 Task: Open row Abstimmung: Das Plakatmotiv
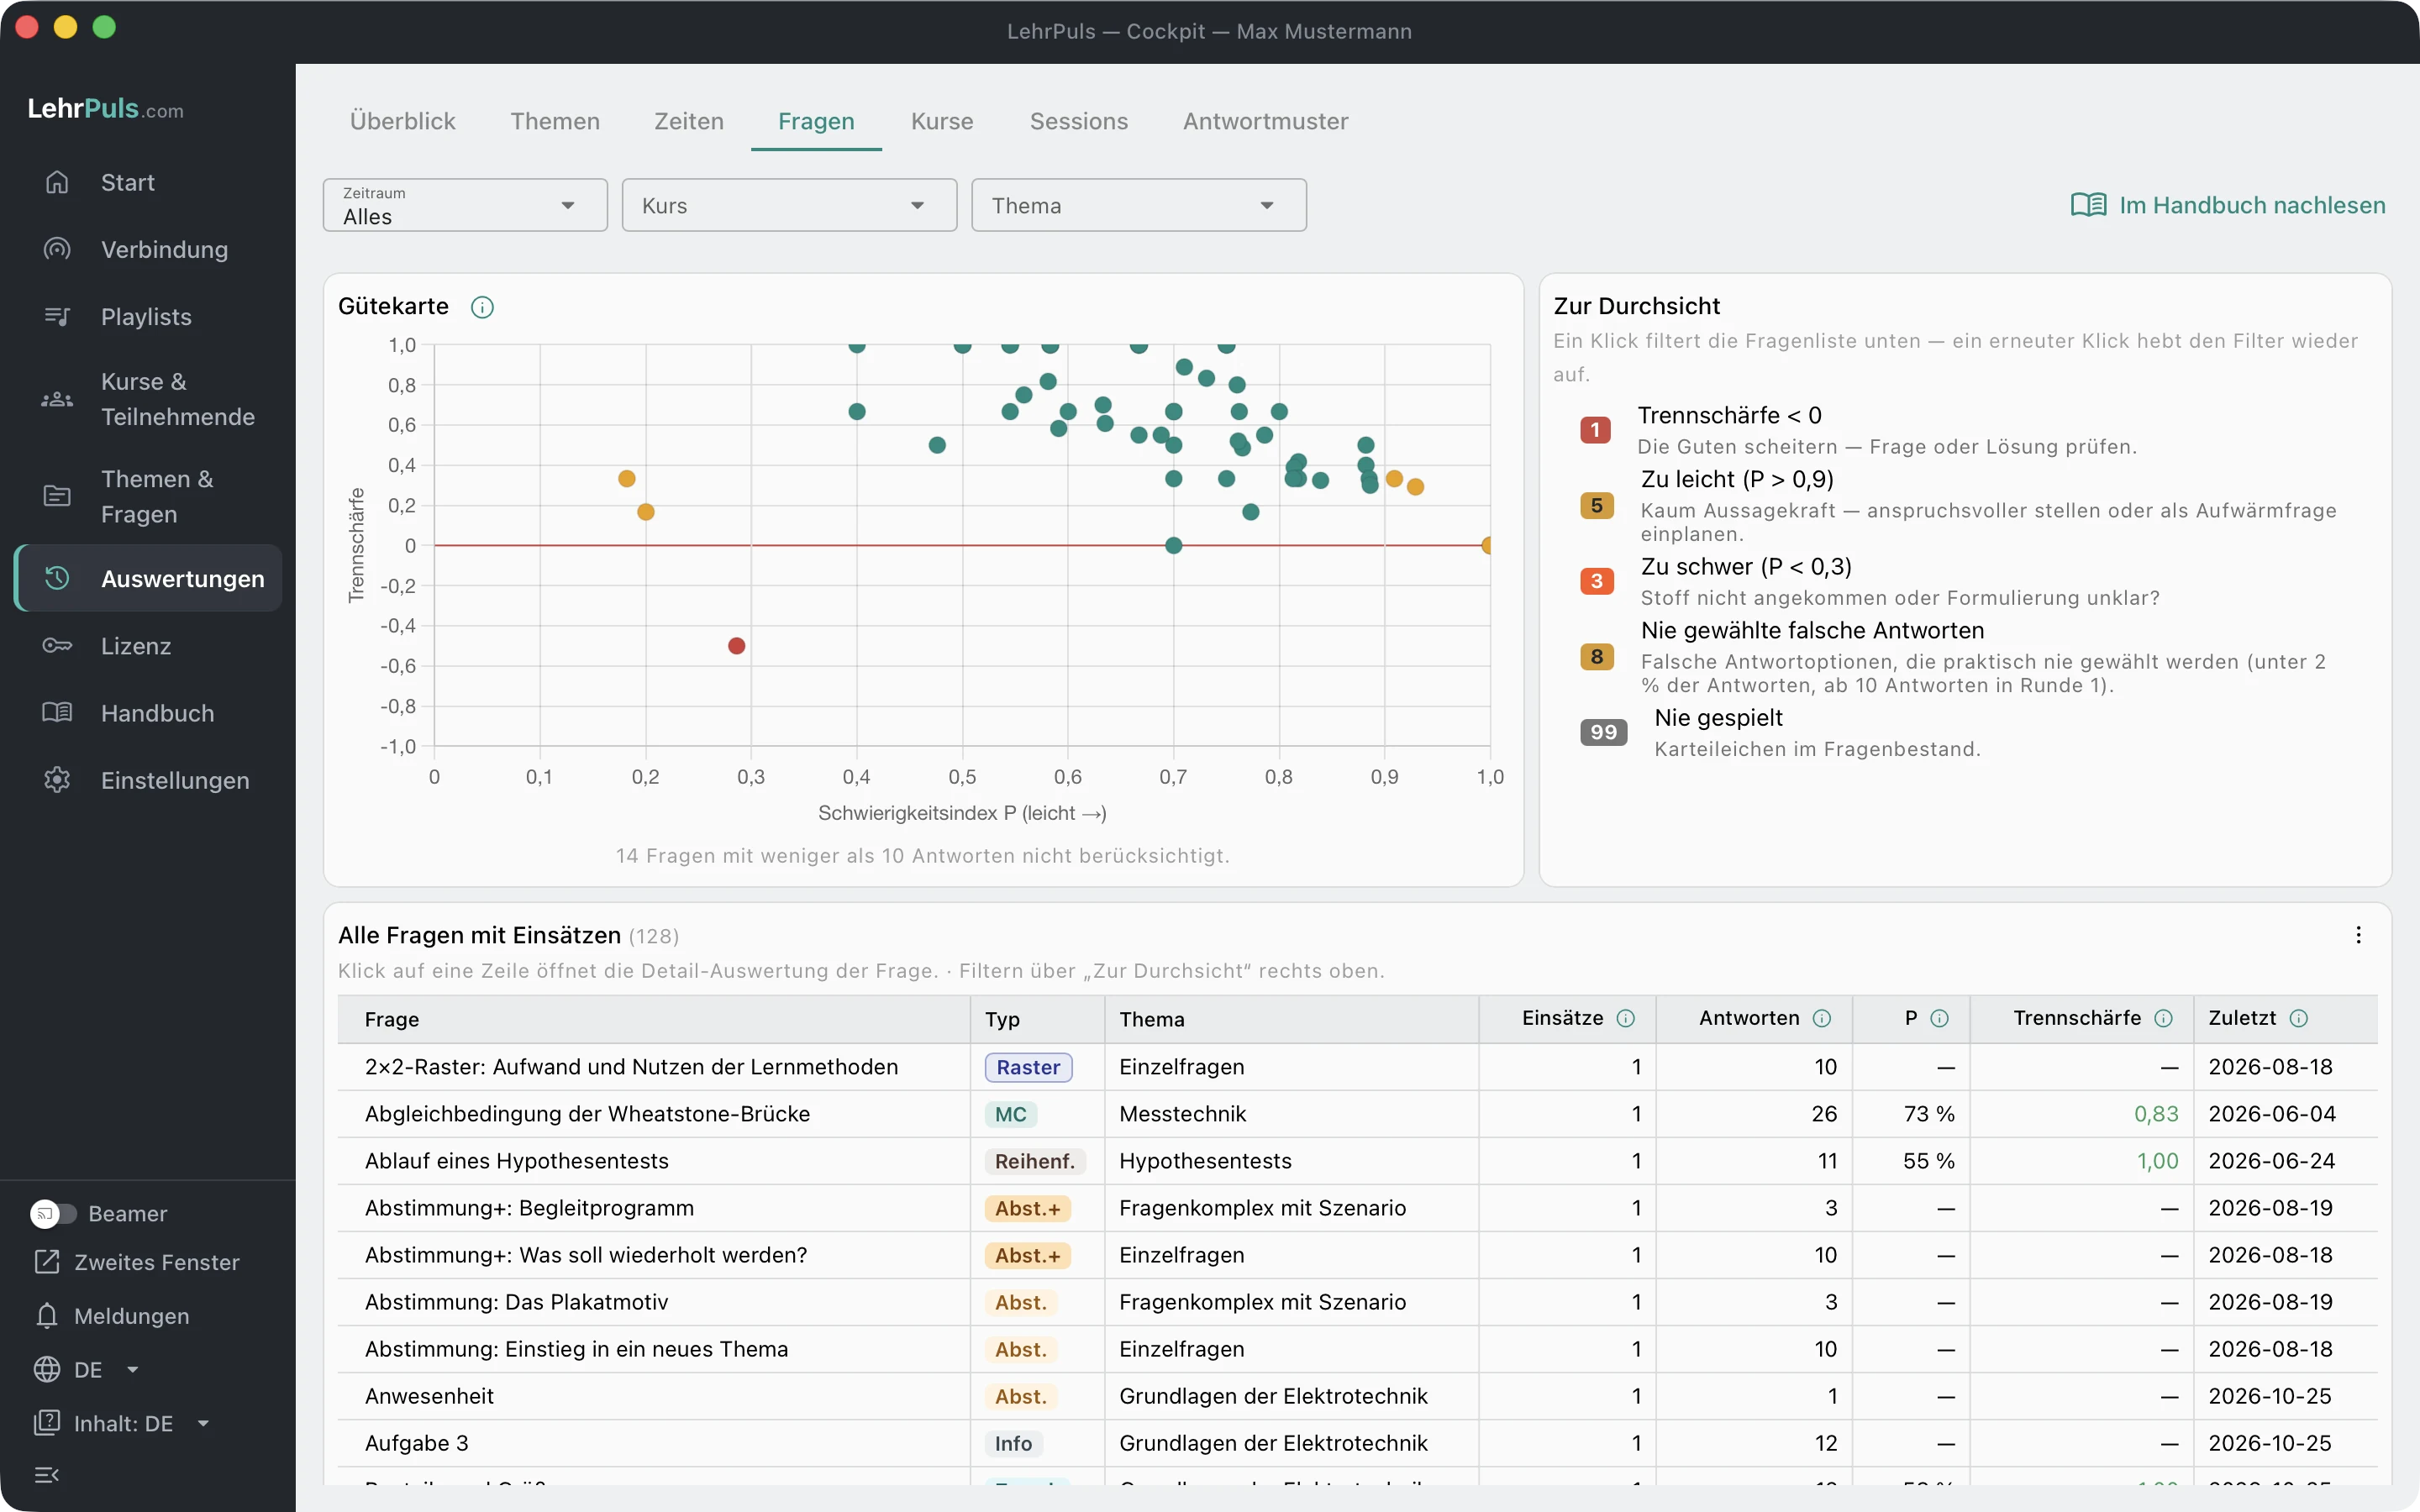coord(1357,1302)
